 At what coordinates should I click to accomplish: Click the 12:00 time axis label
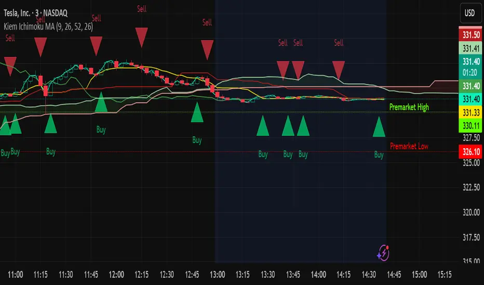pyautogui.click(x=116, y=274)
